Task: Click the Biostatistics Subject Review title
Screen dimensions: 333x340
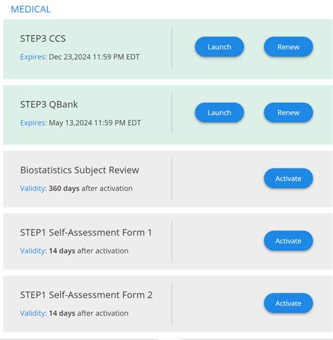Action: pos(79,170)
